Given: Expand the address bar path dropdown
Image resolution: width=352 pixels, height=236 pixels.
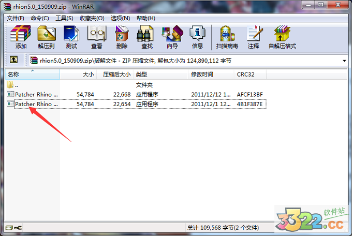Looking at the screenshot, I should point(344,61).
